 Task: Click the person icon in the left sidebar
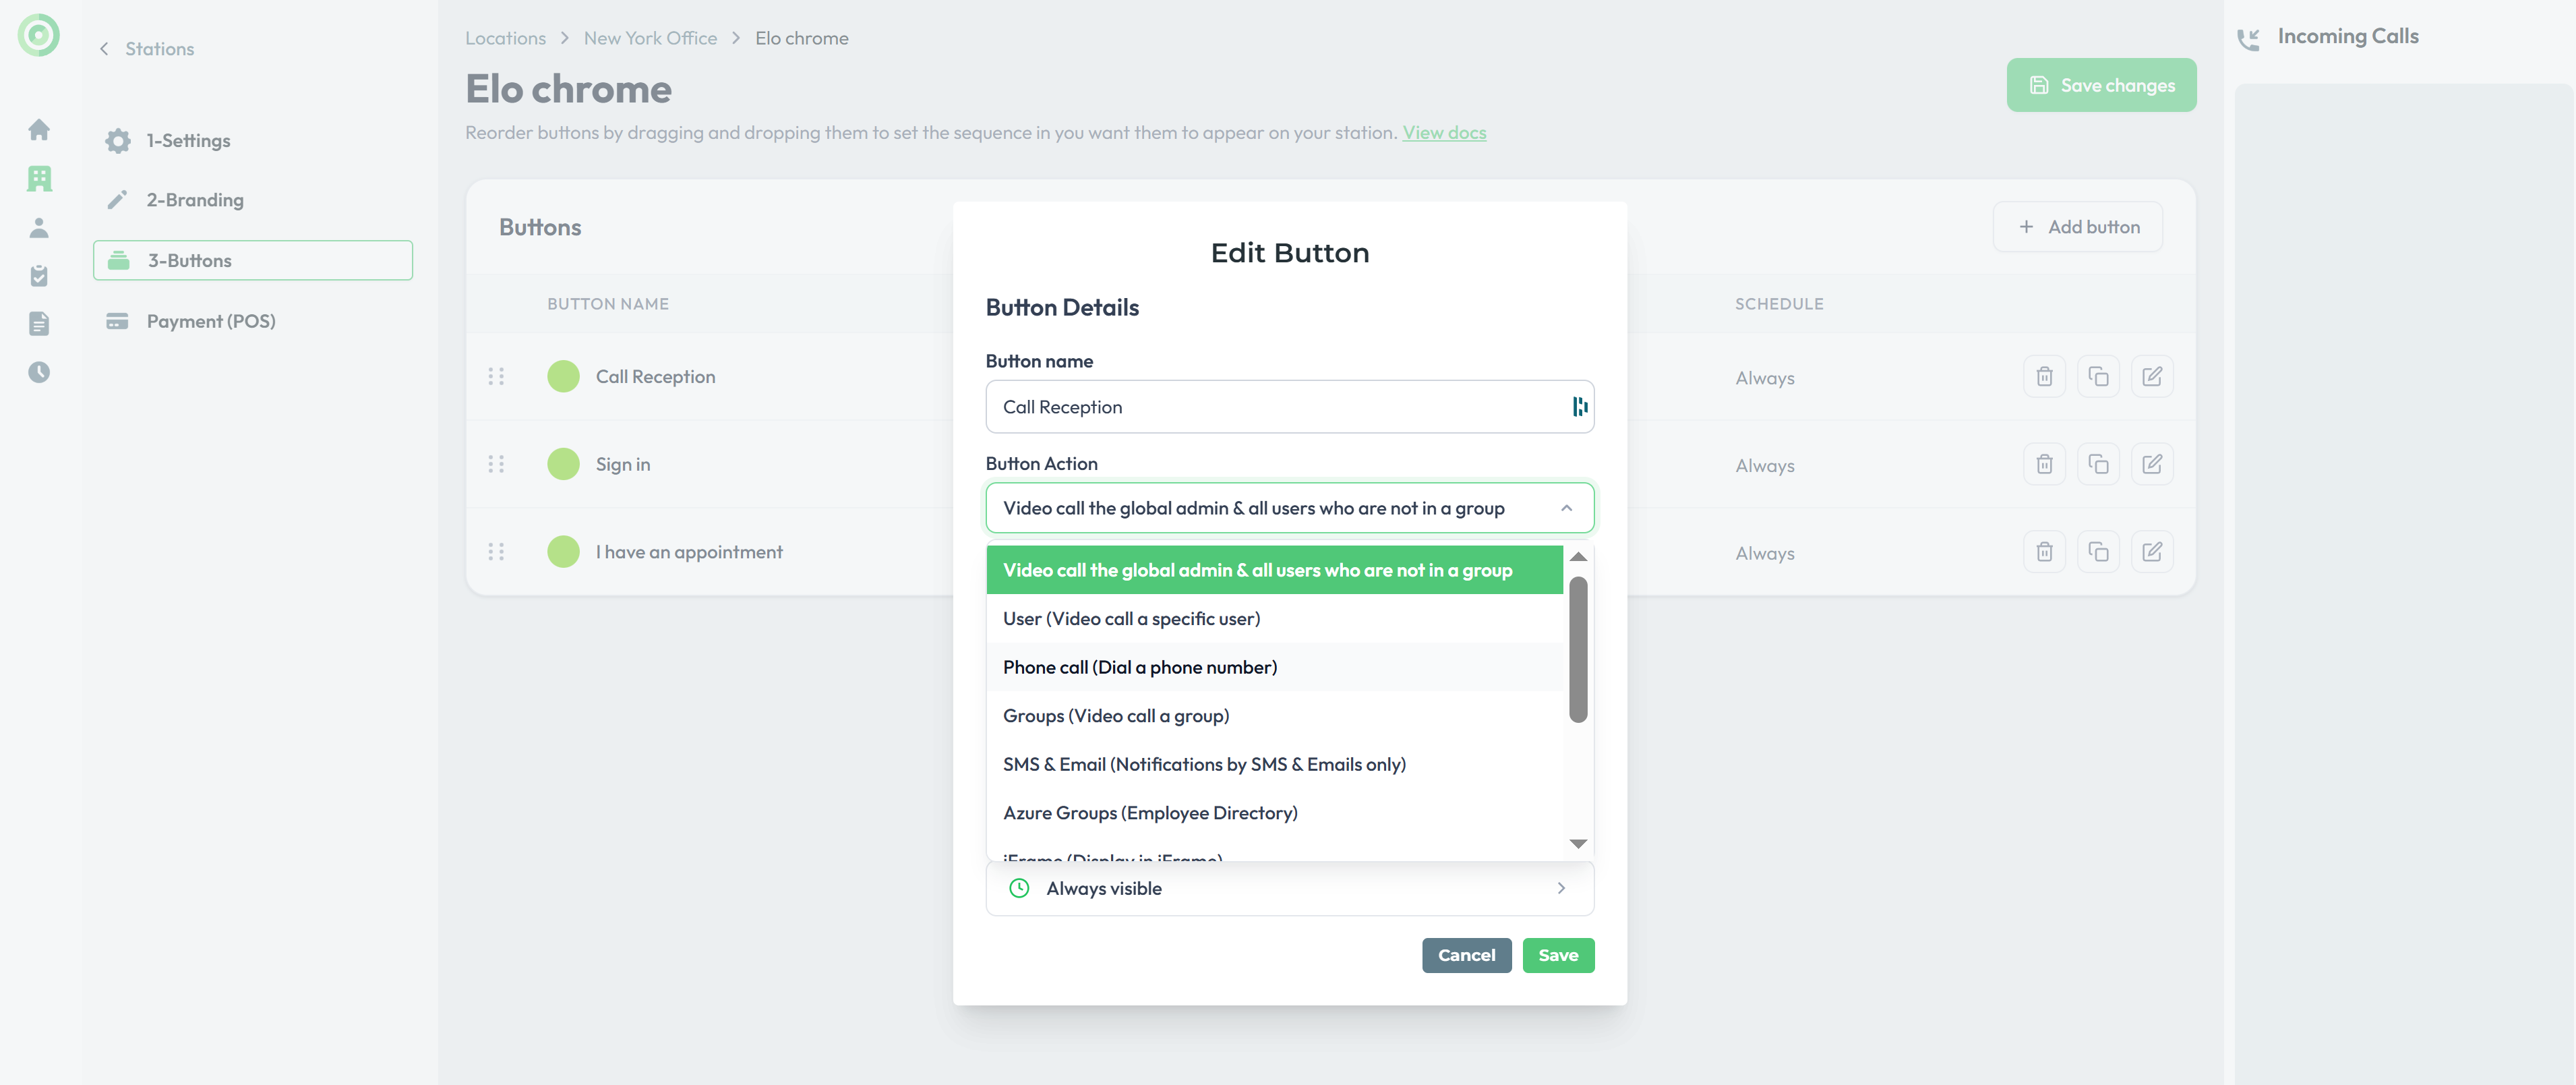coord(39,228)
